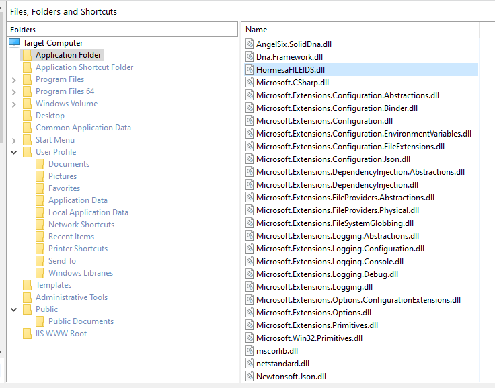The image size is (495, 388).
Task: Click the Name column header
Action: click(256, 30)
